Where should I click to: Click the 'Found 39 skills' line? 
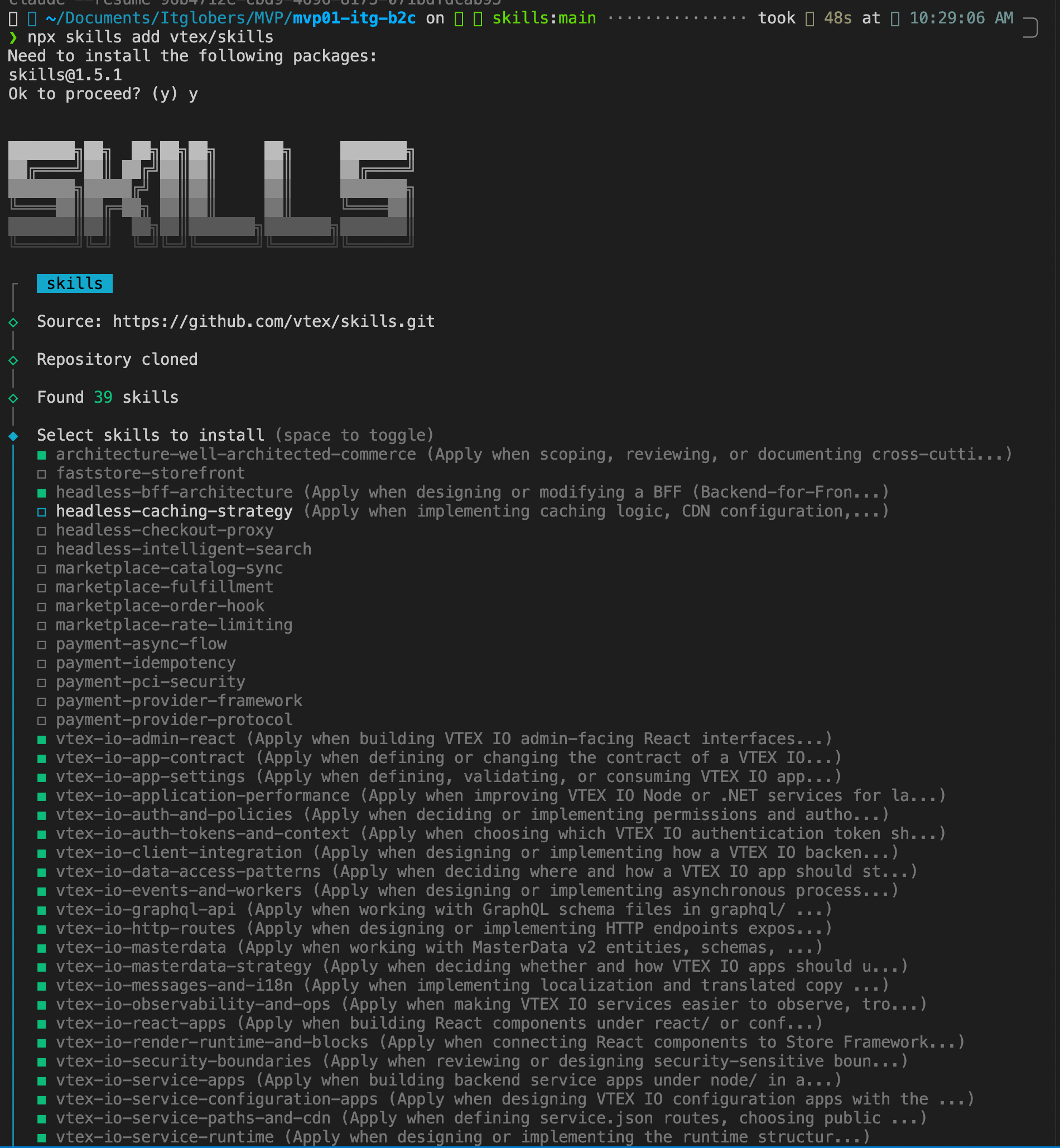[x=108, y=397]
